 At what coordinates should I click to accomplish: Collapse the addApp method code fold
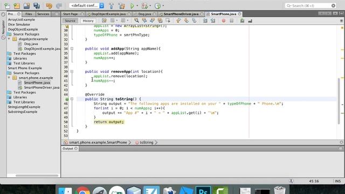pyautogui.click(x=72, y=48)
